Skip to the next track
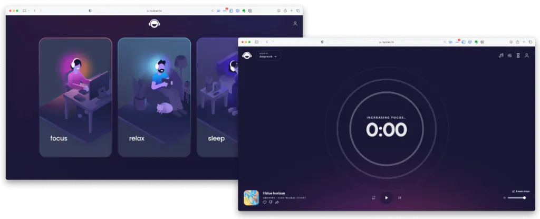This screenshot has width=540, height=219. coord(400,197)
